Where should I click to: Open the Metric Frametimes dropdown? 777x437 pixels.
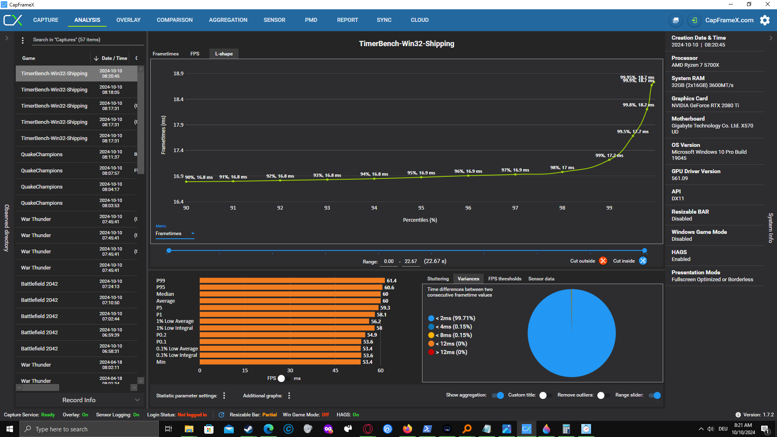175,233
